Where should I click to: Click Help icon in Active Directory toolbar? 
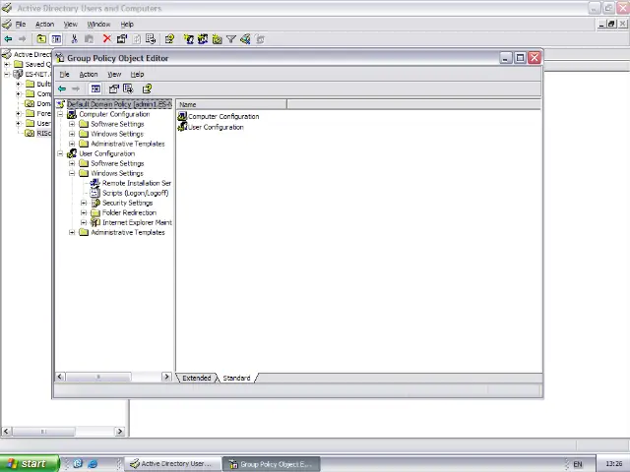[169, 39]
